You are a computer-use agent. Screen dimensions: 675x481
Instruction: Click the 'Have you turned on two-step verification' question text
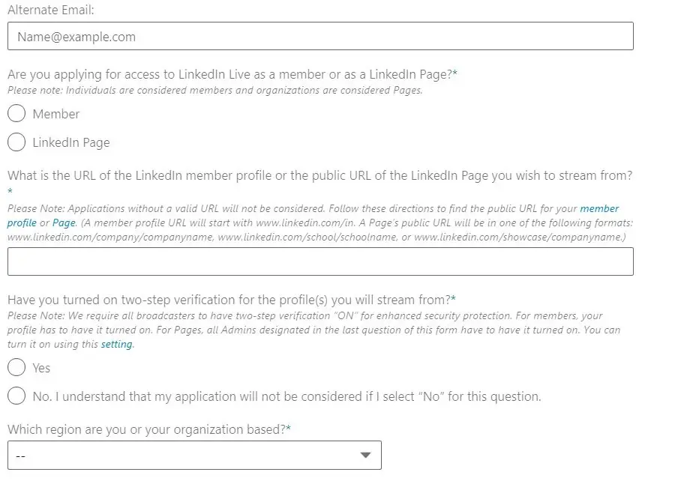coord(232,300)
